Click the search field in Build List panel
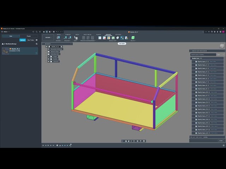The height and width of the screenshot is (169, 226). point(203,55)
